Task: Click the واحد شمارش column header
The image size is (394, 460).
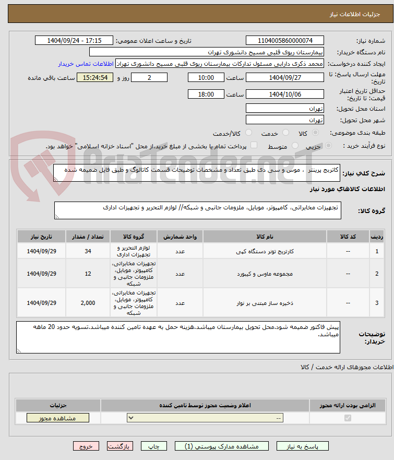Action: (180, 237)
